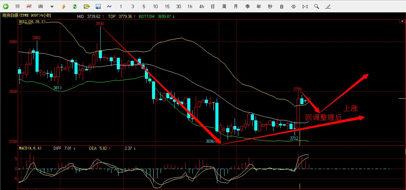This screenshot has height=190, width=406.
Task: Switch to 1 minute timeframe
Action: pyautogui.click(x=121, y=6)
